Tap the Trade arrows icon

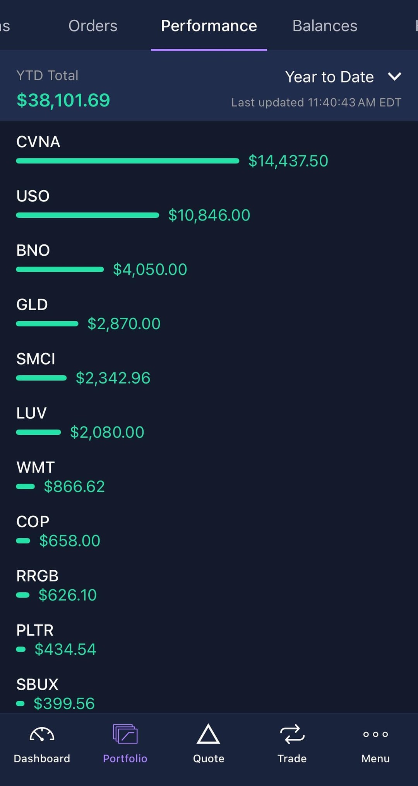pos(292,734)
